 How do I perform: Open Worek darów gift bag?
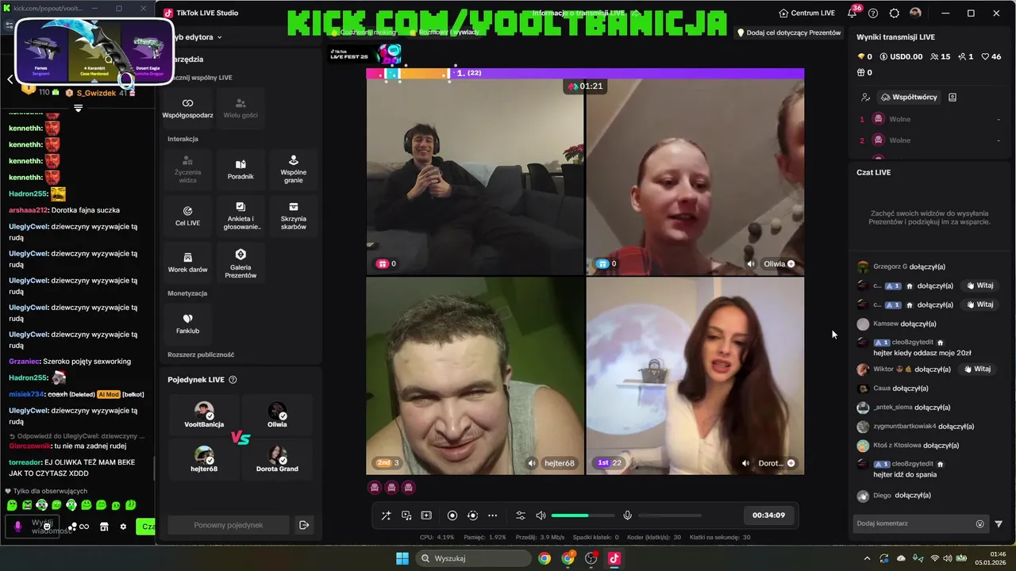(x=187, y=263)
